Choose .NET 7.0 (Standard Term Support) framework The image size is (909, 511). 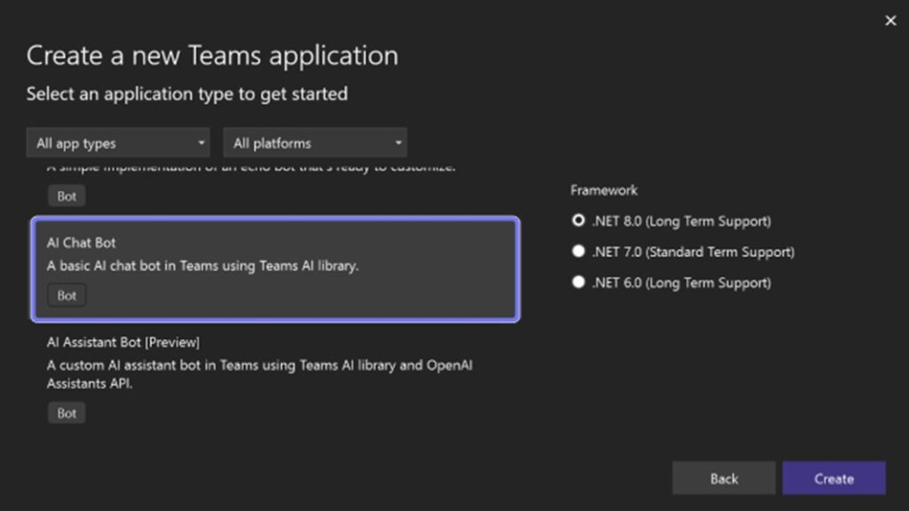(578, 251)
